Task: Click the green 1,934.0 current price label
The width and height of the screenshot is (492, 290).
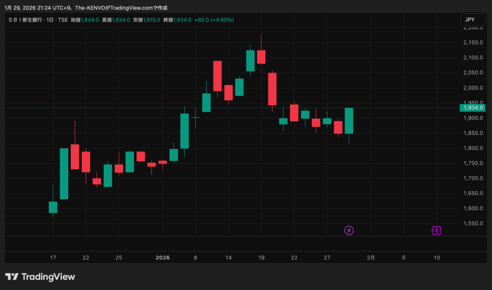Action: (473, 108)
